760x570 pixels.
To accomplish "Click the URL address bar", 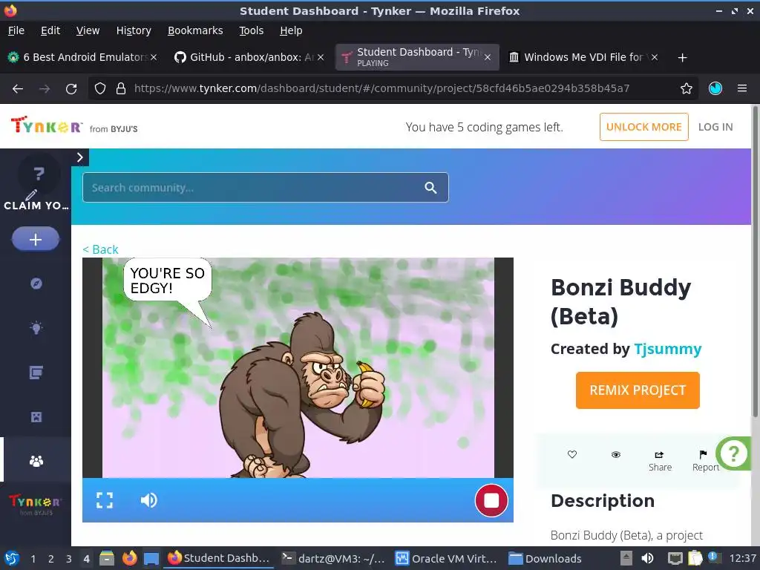I will pyautogui.click(x=381, y=89).
